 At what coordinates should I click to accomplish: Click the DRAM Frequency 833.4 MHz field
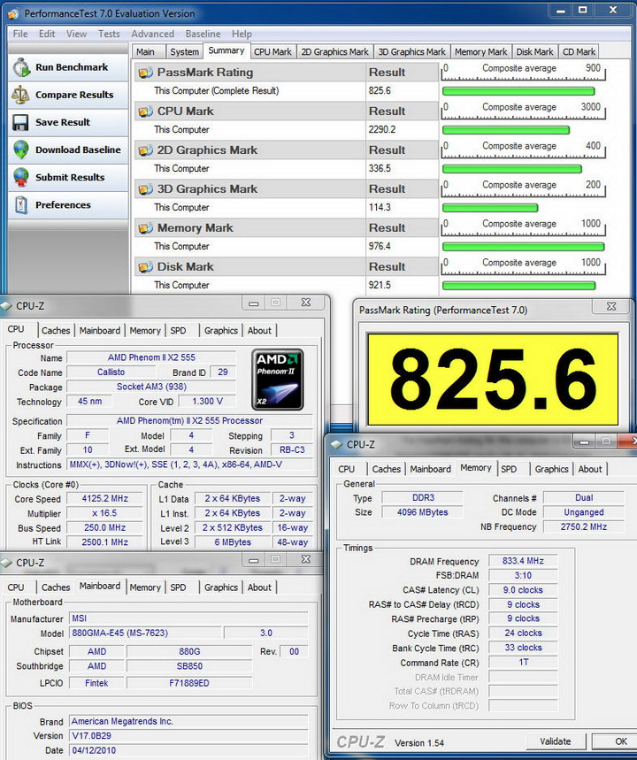coord(523,561)
